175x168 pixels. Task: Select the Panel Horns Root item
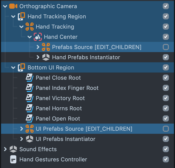pyautogui.click(x=59, y=108)
